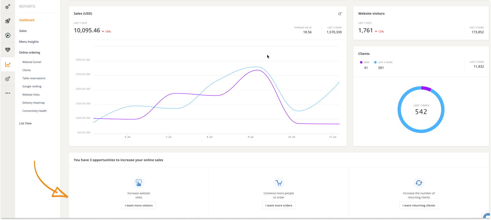Click the Website visitors card title
The image size is (491, 220).
coord(371,14)
